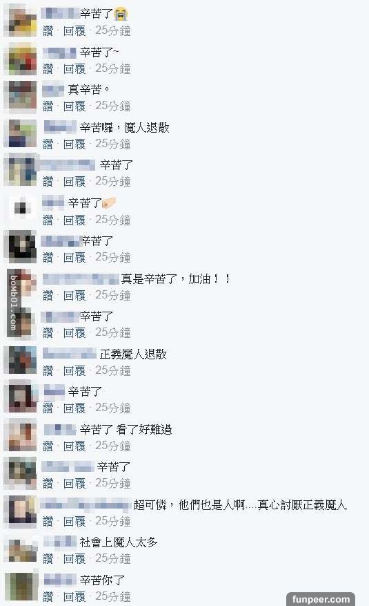The width and height of the screenshot is (369, 606).
Task: Click the crying emoji in first comment
Action: (120, 15)
